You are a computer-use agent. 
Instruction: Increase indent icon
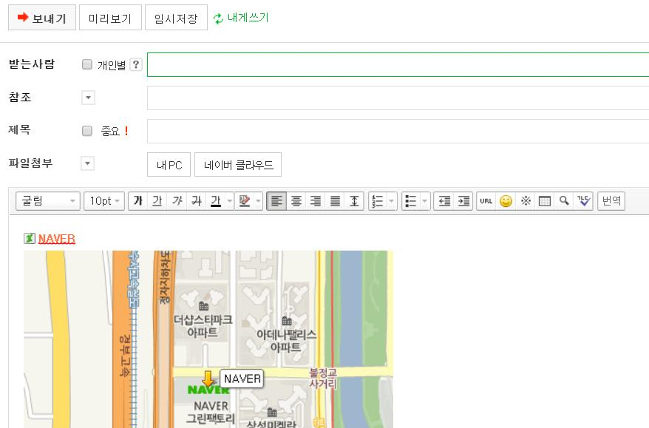click(x=463, y=201)
